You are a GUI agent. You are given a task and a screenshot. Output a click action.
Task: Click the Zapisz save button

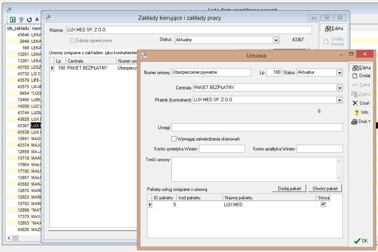361,94
